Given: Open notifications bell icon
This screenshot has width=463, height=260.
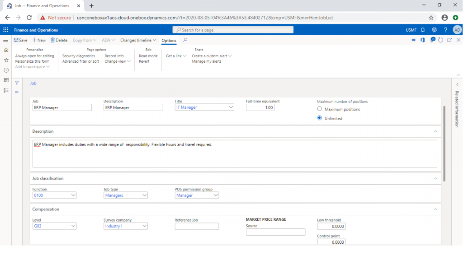Looking at the screenshot, I should [423, 30].
